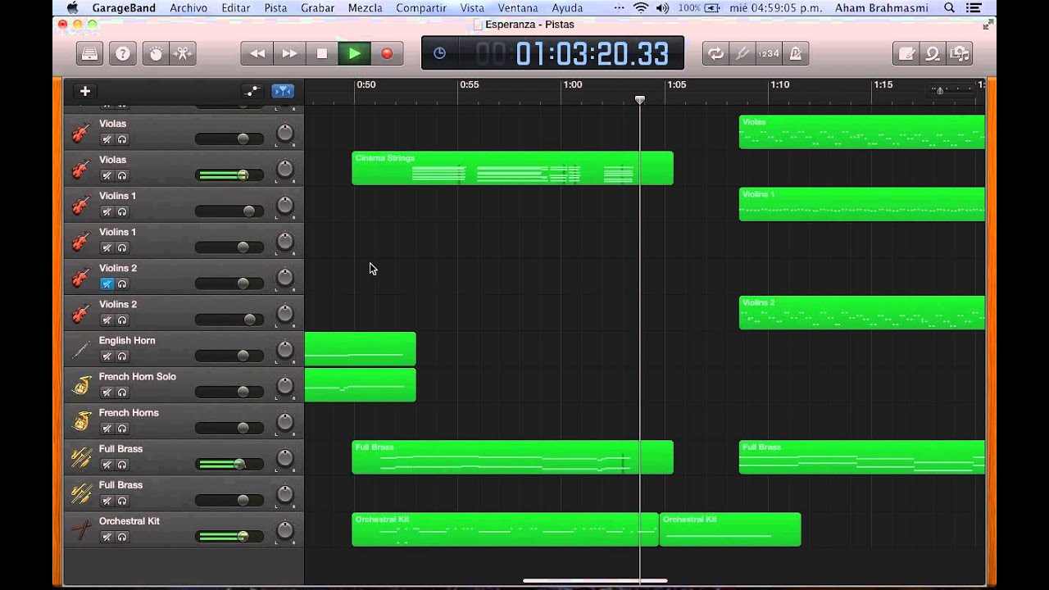Show Quick Help with question mark button
The width and height of the screenshot is (1049, 590).
click(123, 53)
